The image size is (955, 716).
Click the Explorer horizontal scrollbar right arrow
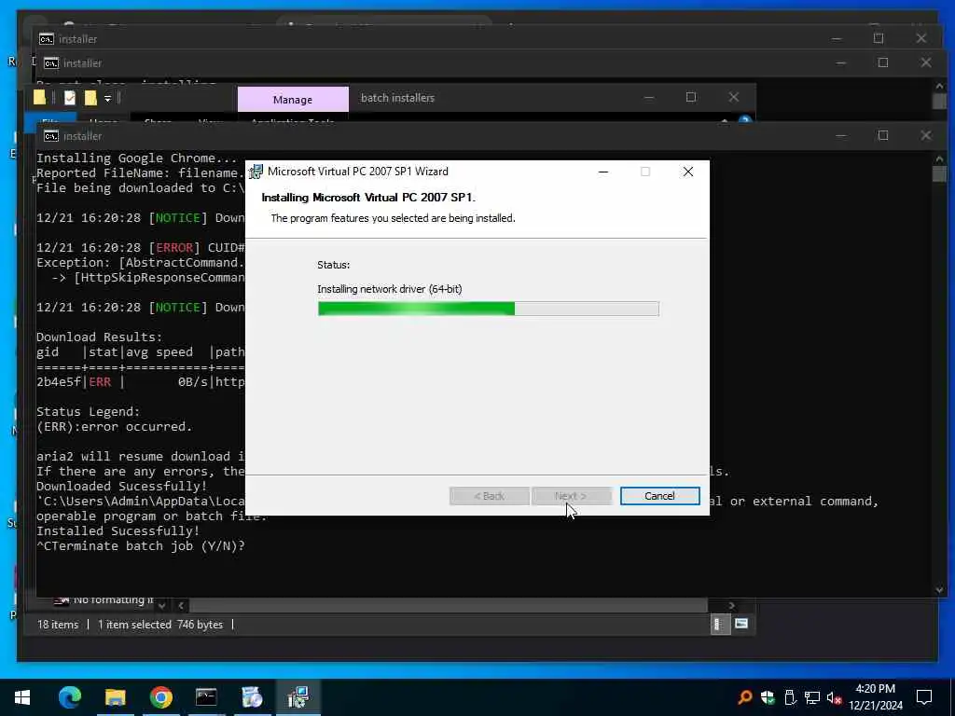tap(731, 605)
